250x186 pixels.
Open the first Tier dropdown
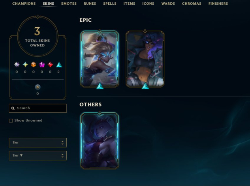pyautogui.click(x=38, y=143)
